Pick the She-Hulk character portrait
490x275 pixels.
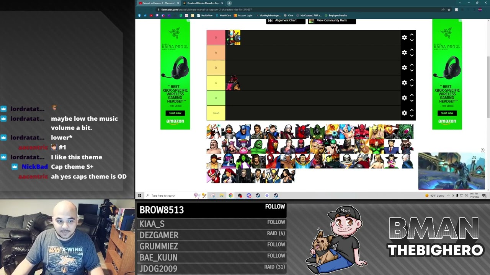[243, 161]
